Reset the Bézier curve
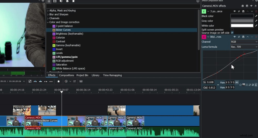This screenshot has width=258, height=138. [x=240, y=85]
